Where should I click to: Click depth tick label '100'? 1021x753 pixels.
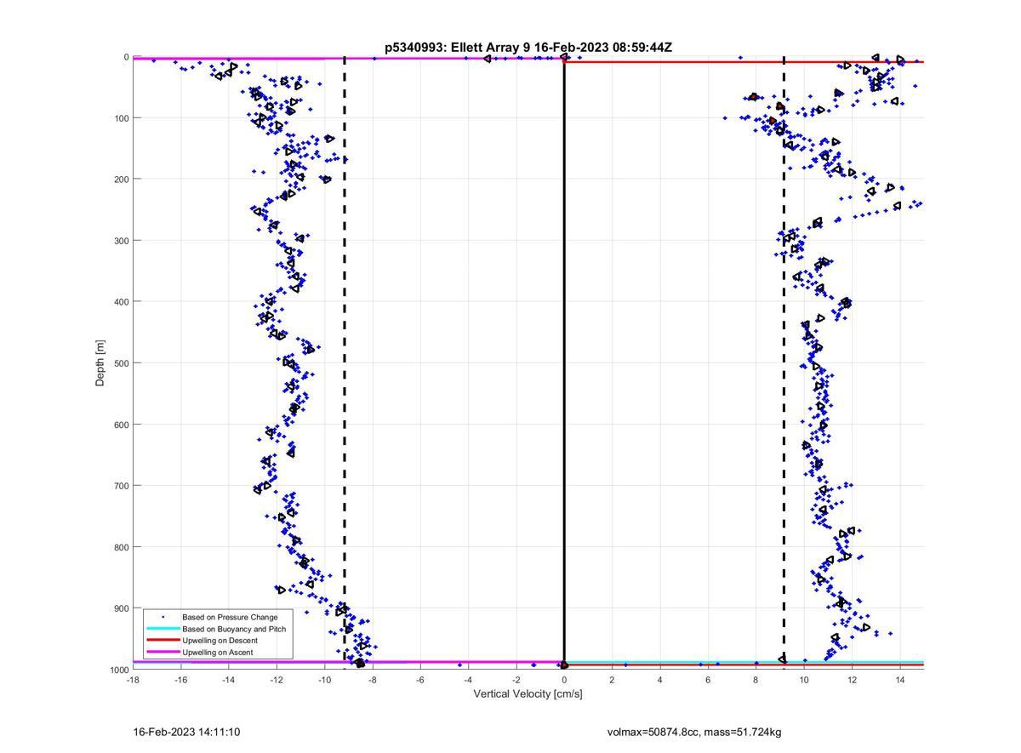122,117
